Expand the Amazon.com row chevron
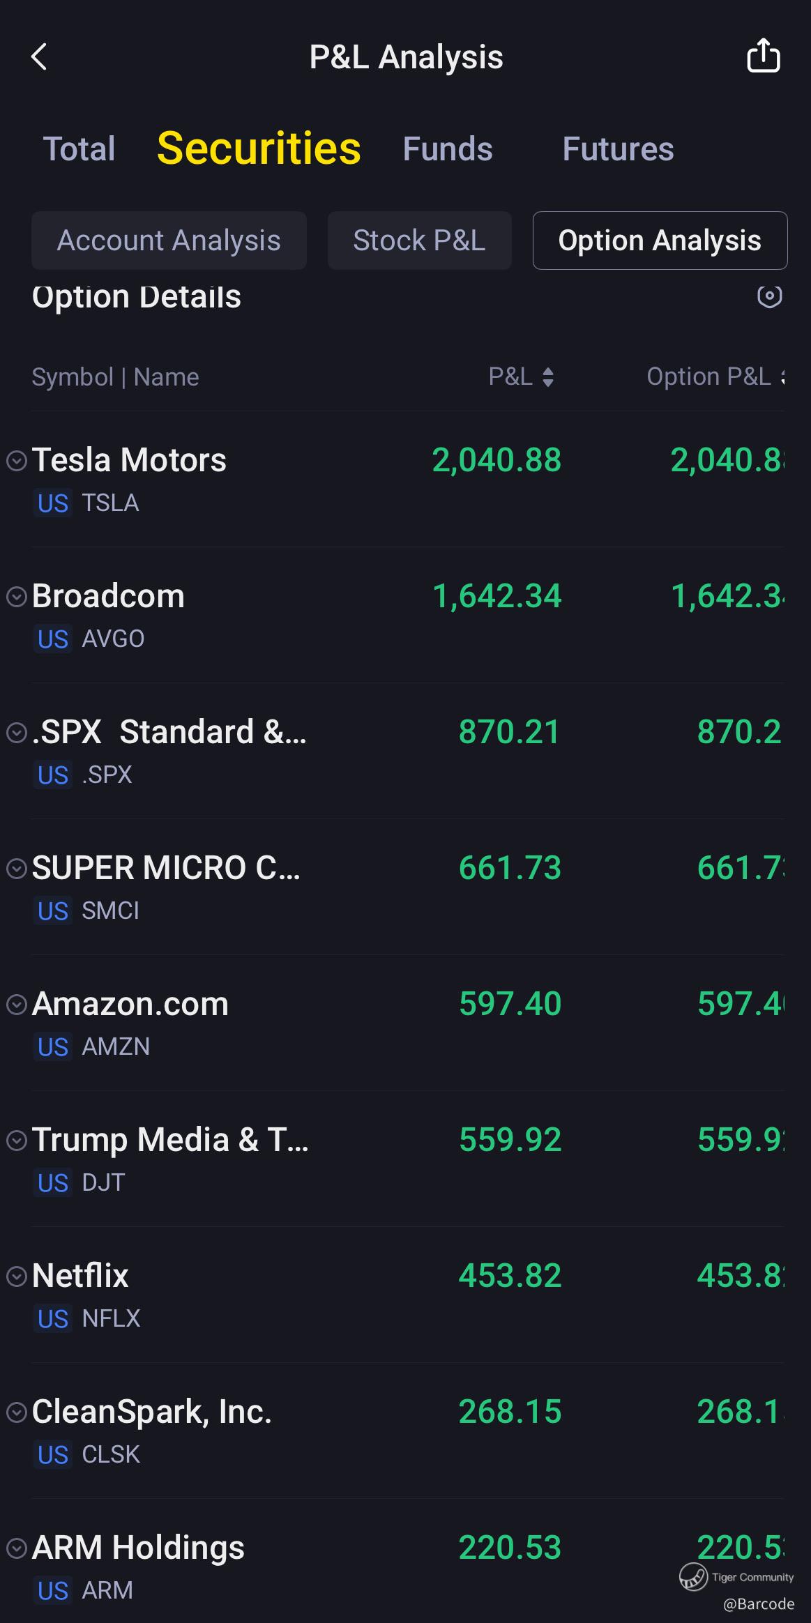This screenshot has width=811, height=1623. pos(17,1004)
